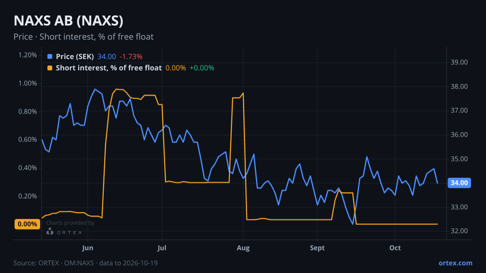Click the 35.00 right axis label
This screenshot has height=273, width=486.
point(459,159)
